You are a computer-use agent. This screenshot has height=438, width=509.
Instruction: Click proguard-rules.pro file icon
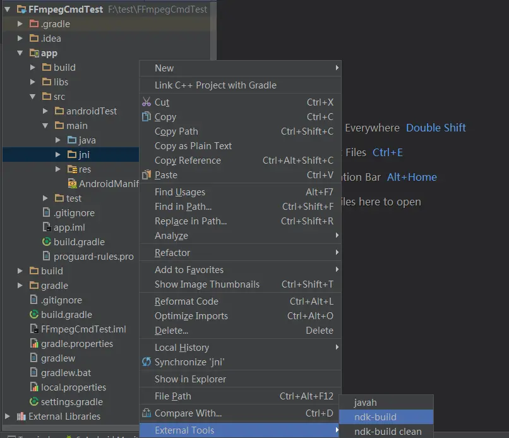pyautogui.click(x=47, y=257)
